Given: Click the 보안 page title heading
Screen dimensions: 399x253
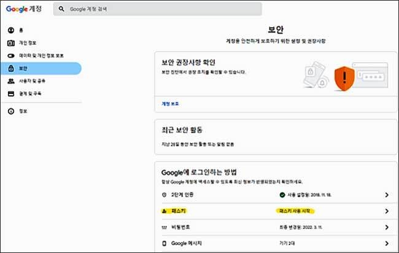Looking at the screenshot, I should [x=276, y=29].
